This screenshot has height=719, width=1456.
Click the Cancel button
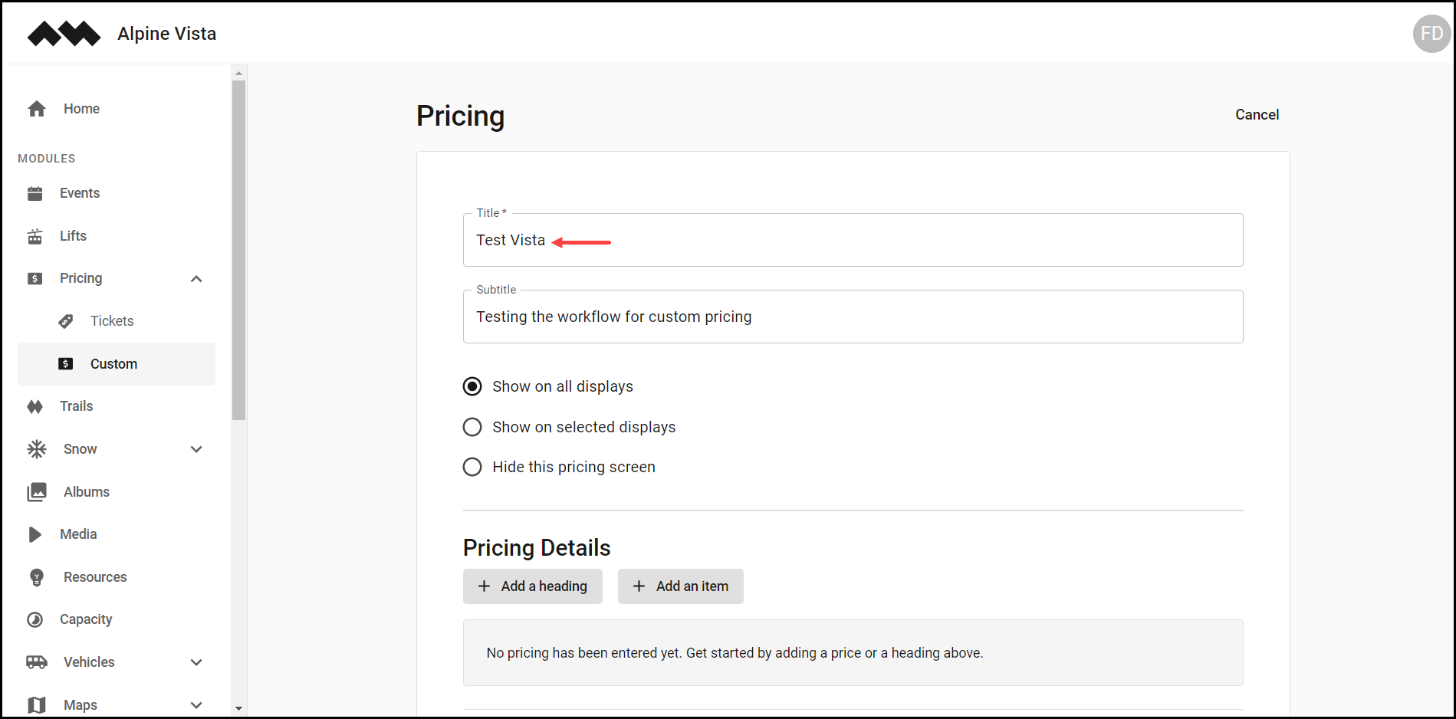[x=1257, y=115]
